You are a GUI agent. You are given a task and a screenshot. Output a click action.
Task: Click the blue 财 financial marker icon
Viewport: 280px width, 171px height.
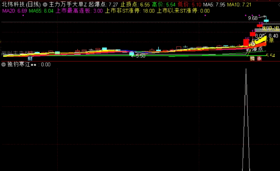pyautogui.click(x=30, y=58)
